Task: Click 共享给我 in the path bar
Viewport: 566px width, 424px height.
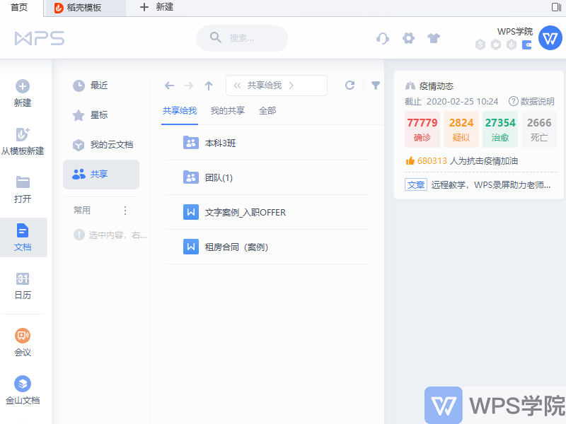Action: click(264, 86)
